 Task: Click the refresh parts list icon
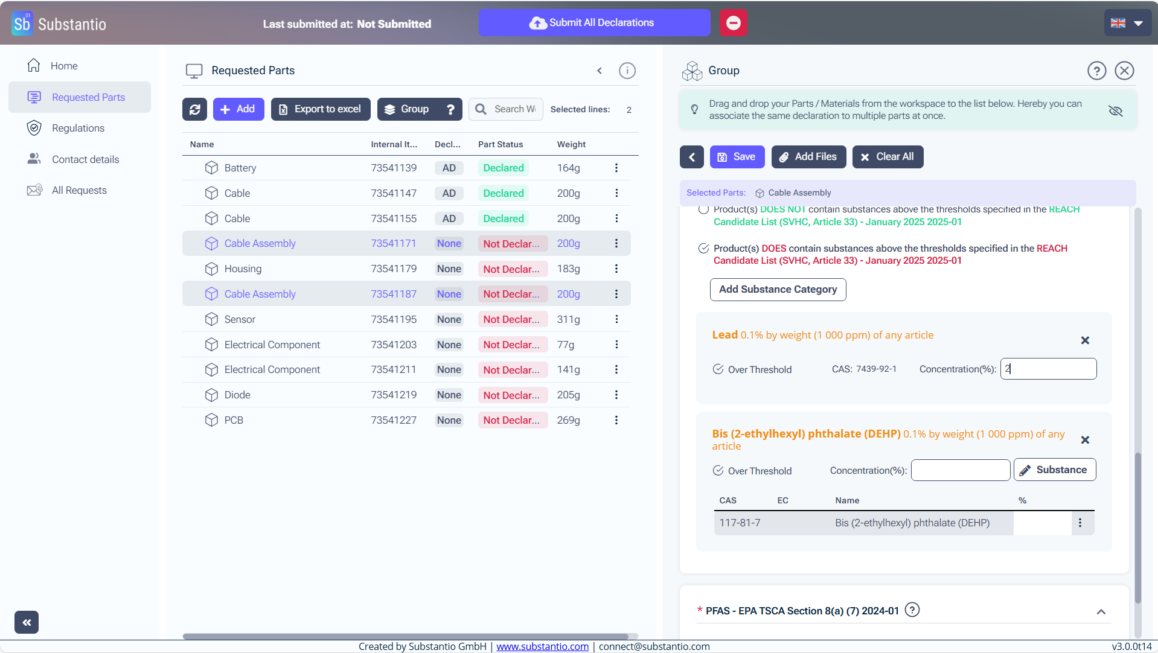194,109
